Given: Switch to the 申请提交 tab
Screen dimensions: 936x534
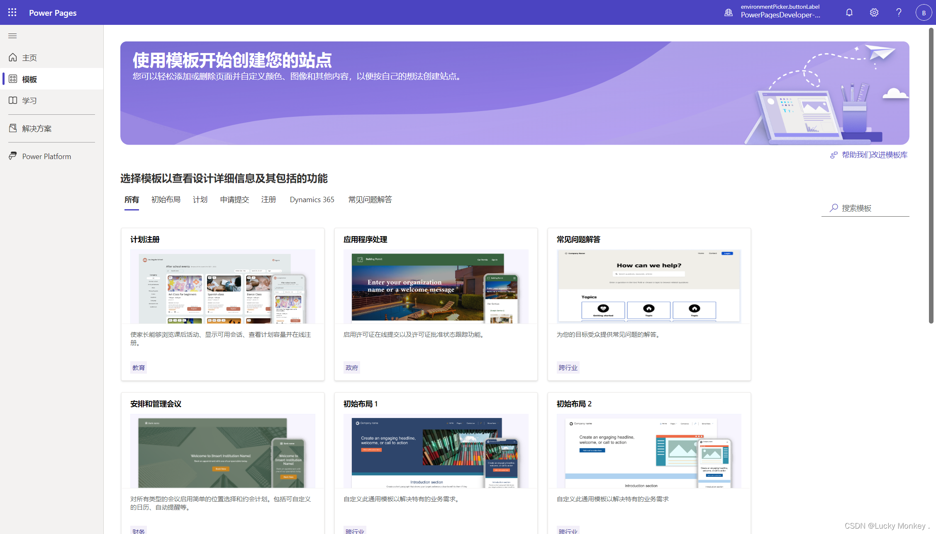Looking at the screenshot, I should [234, 200].
